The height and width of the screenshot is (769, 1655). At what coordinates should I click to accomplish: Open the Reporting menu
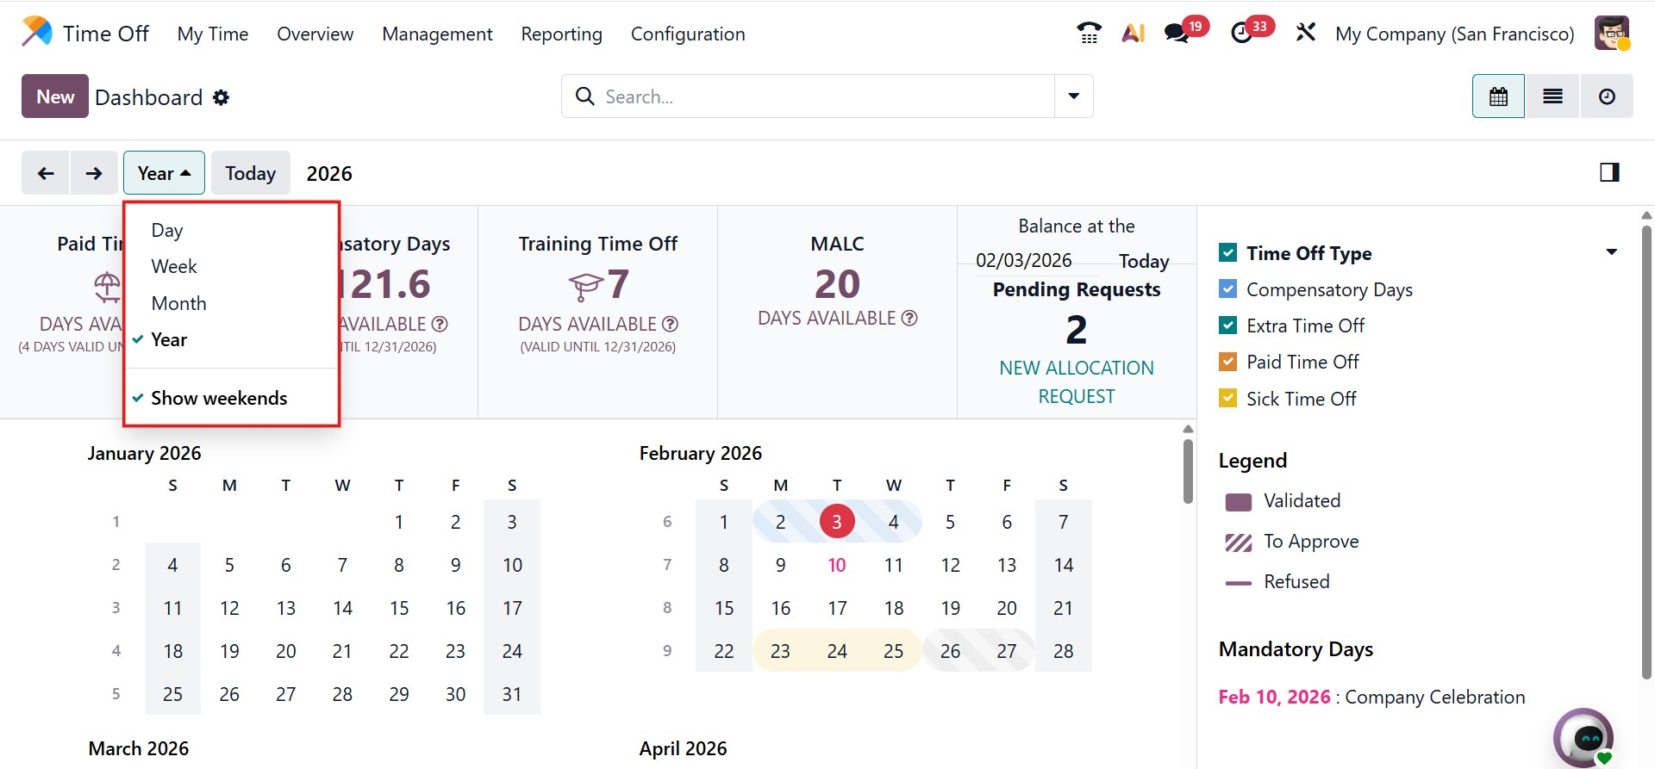[561, 34]
